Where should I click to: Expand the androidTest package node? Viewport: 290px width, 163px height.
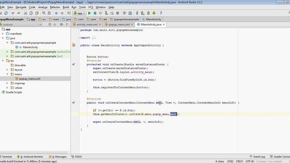click(x=7, y=52)
